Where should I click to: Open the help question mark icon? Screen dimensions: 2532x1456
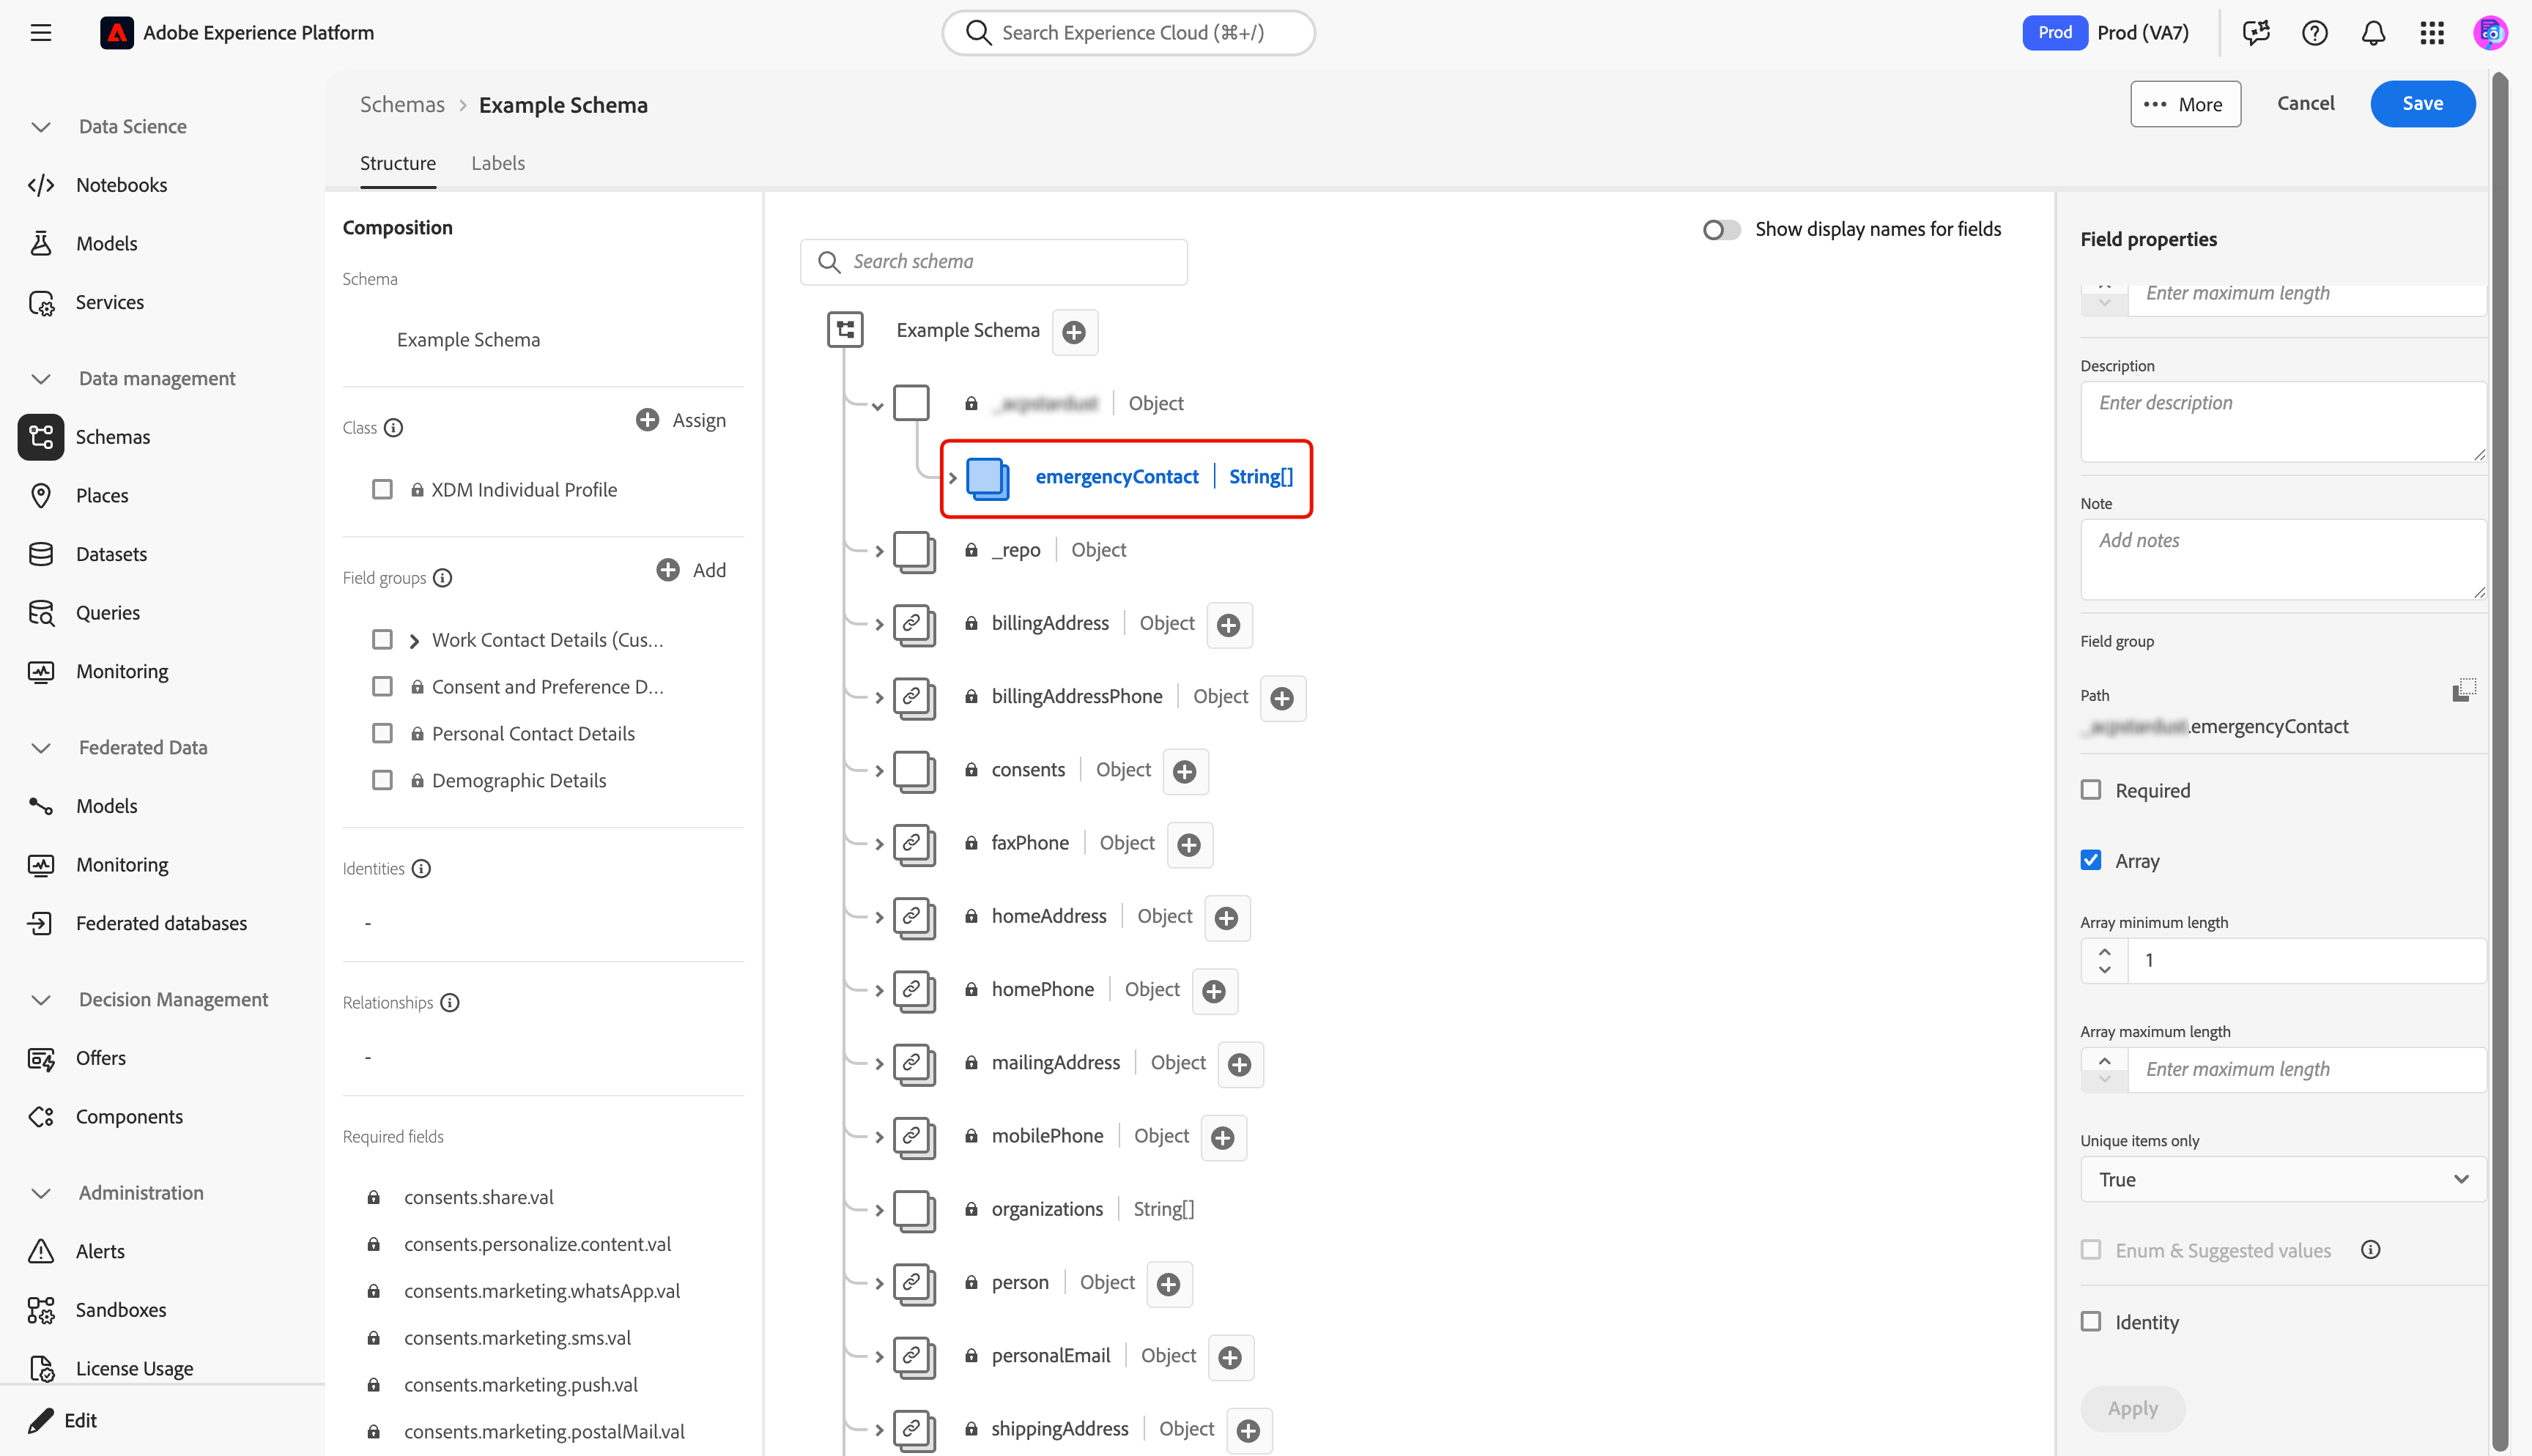(2314, 33)
